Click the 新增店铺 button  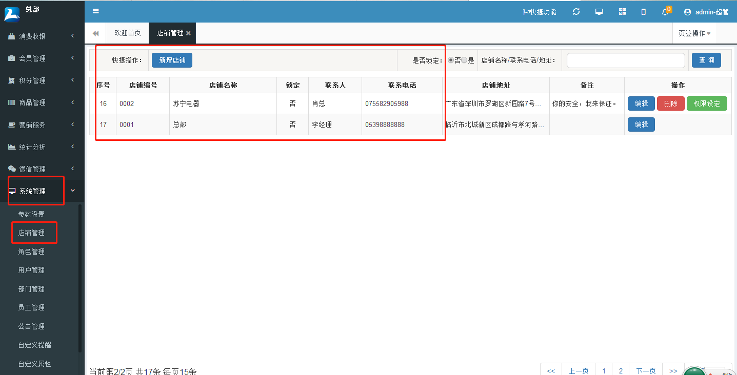coord(173,60)
